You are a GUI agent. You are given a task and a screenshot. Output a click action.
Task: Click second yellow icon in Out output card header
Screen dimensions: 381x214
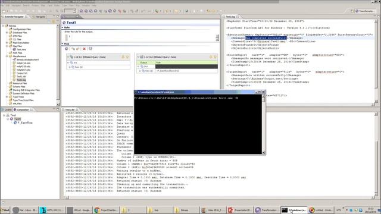tap(215, 57)
